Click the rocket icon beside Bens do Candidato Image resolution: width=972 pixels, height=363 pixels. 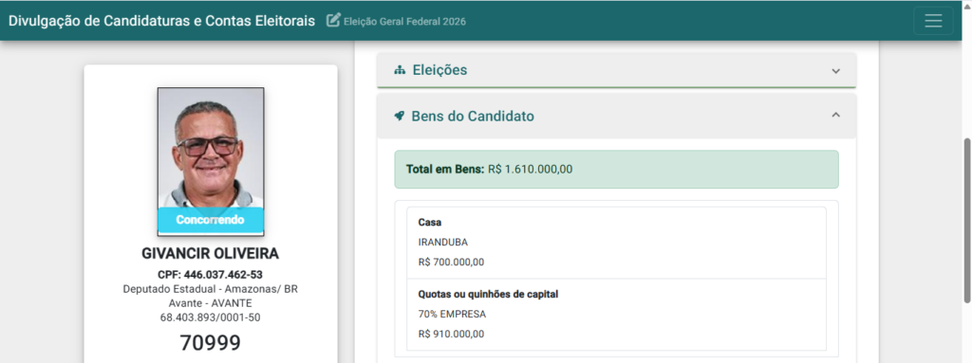pos(400,116)
